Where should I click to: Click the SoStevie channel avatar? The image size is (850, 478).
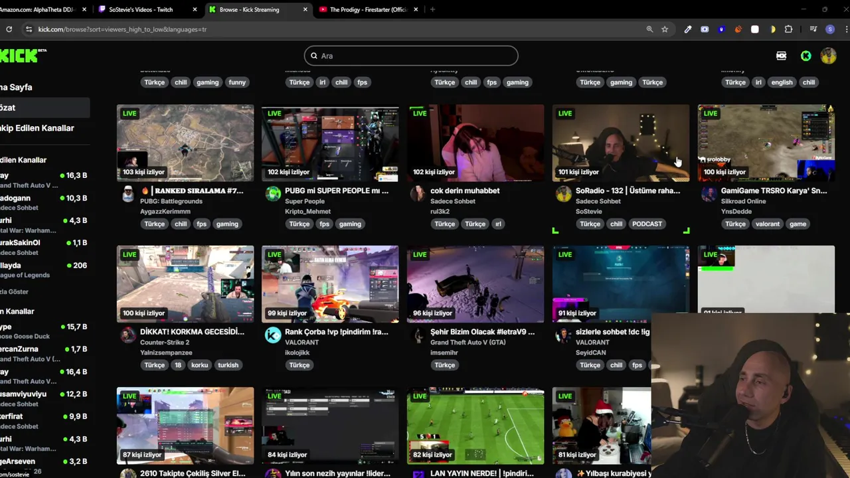click(563, 194)
